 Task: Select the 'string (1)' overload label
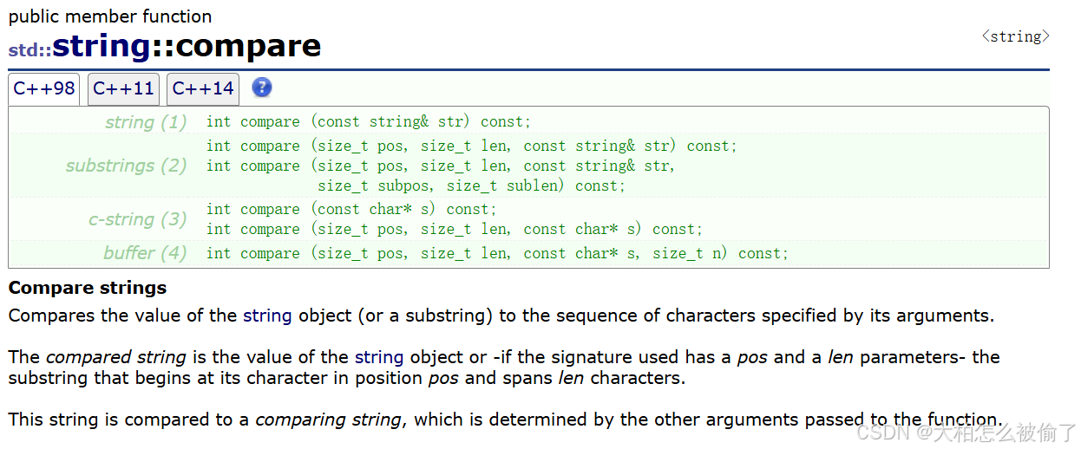[x=146, y=122]
